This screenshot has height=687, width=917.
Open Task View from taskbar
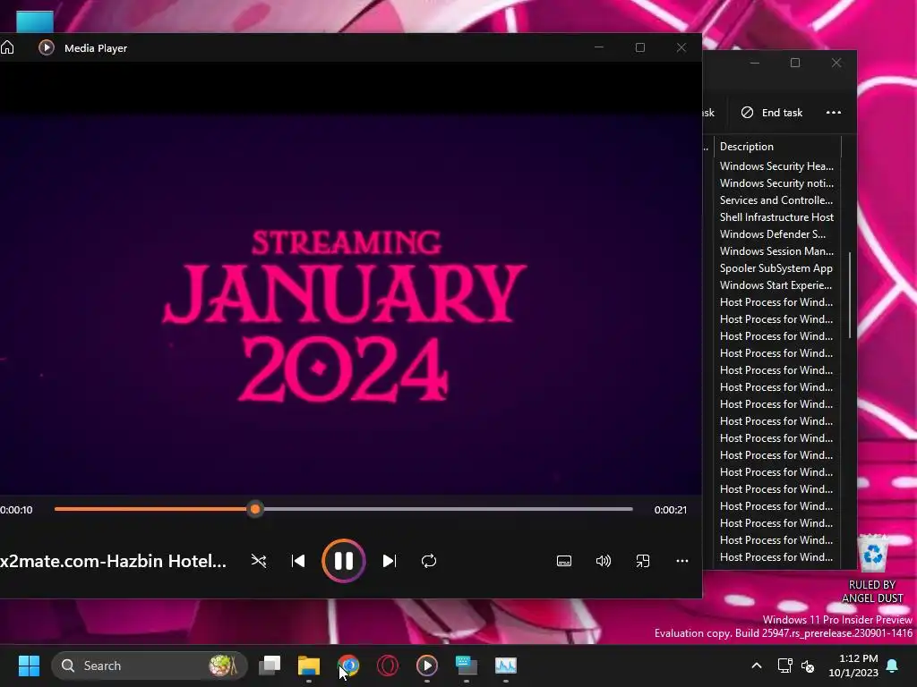(x=270, y=666)
